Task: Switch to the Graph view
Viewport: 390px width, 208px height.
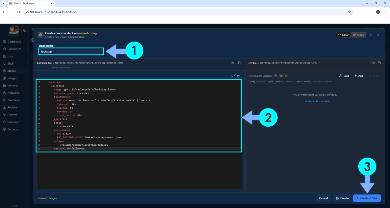Action: 359,35
